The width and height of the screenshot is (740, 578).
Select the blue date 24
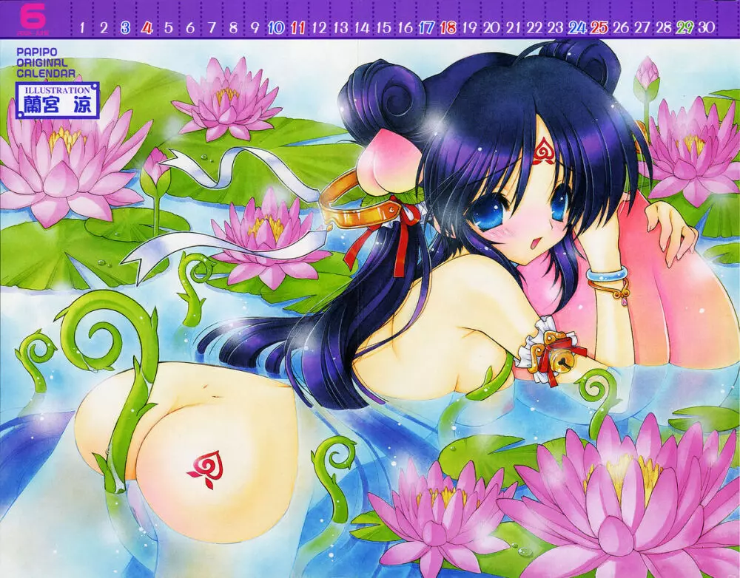[577, 28]
